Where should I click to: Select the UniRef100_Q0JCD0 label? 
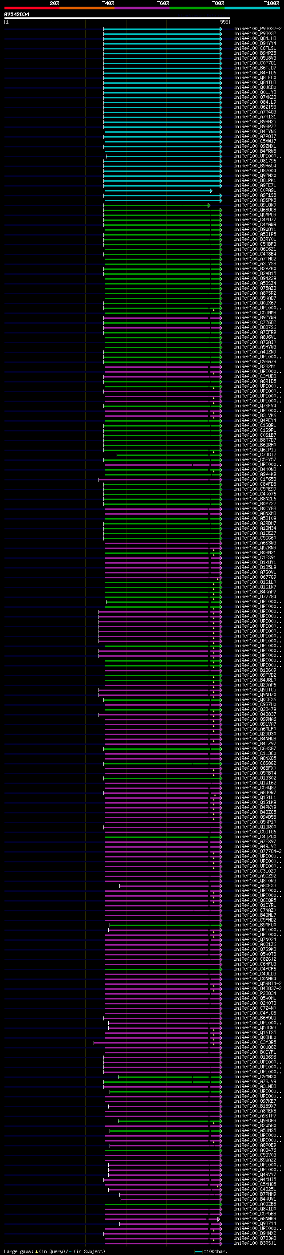click(x=255, y=87)
